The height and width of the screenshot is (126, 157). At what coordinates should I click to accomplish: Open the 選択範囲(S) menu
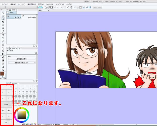coord(31,4)
